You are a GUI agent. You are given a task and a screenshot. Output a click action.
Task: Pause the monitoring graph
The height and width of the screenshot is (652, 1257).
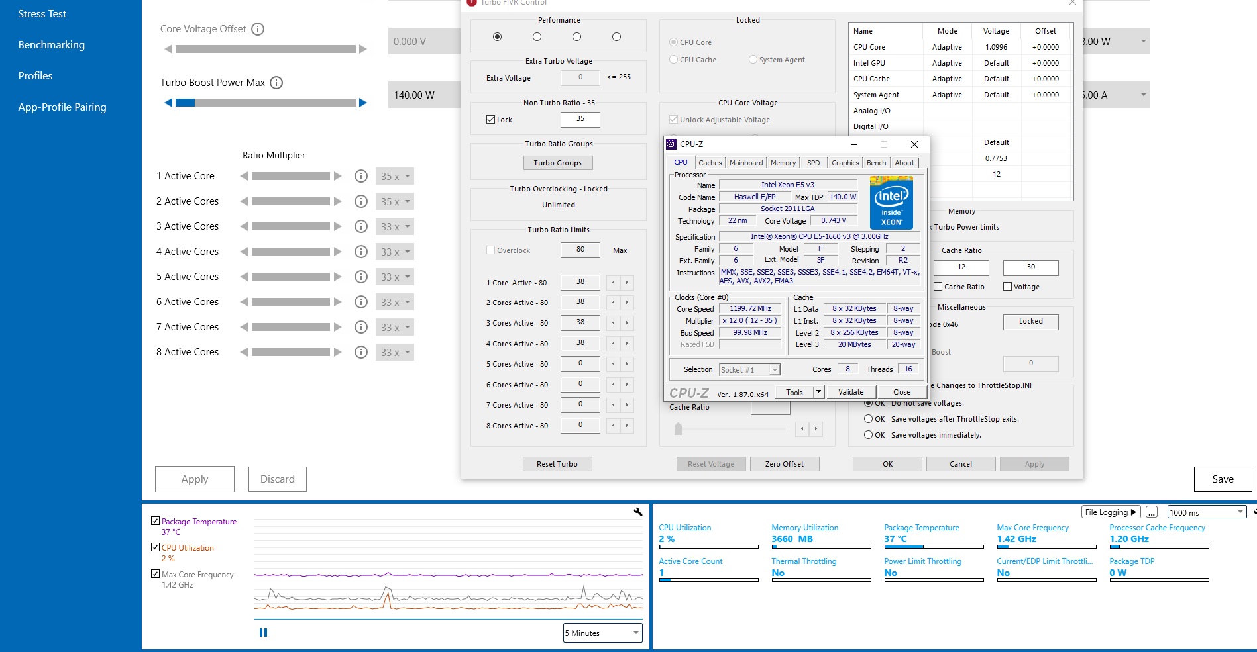pyautogui.click(x=263, y=633)
